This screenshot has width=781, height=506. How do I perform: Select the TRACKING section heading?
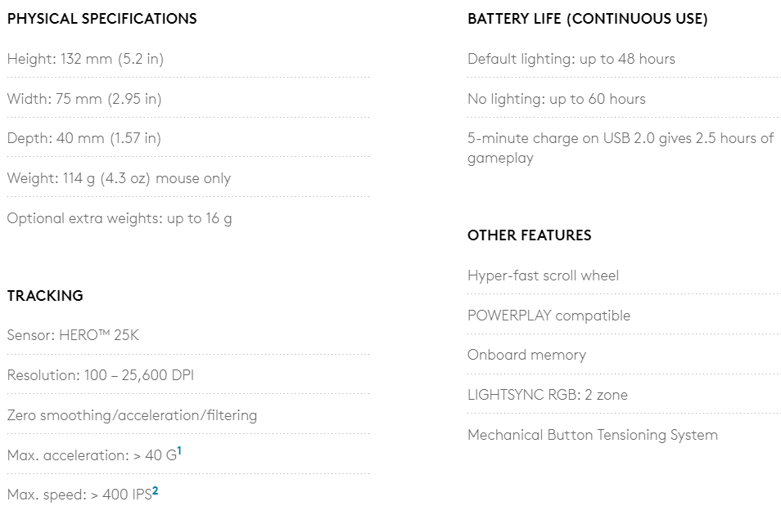pyautogui.click(x=45, y=296)
